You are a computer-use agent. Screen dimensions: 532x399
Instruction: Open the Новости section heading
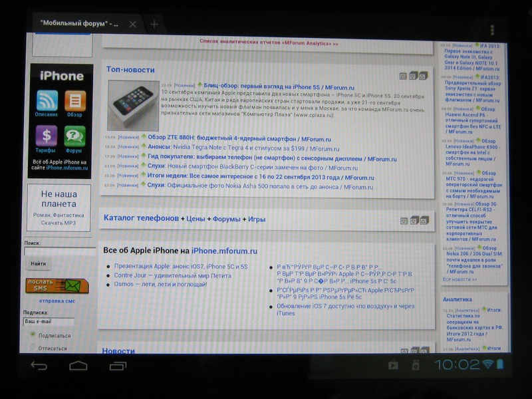[x=118, y=350]
